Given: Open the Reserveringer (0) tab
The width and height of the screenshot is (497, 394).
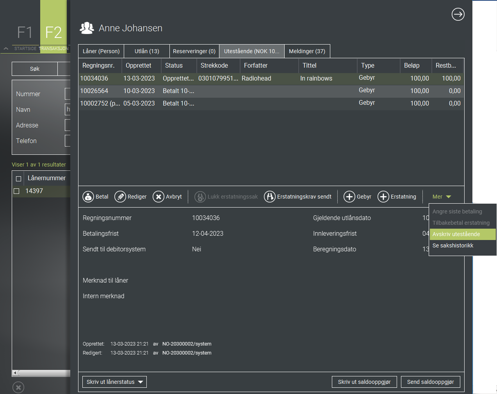Looking at the screenshot, I should click(194, 51).
